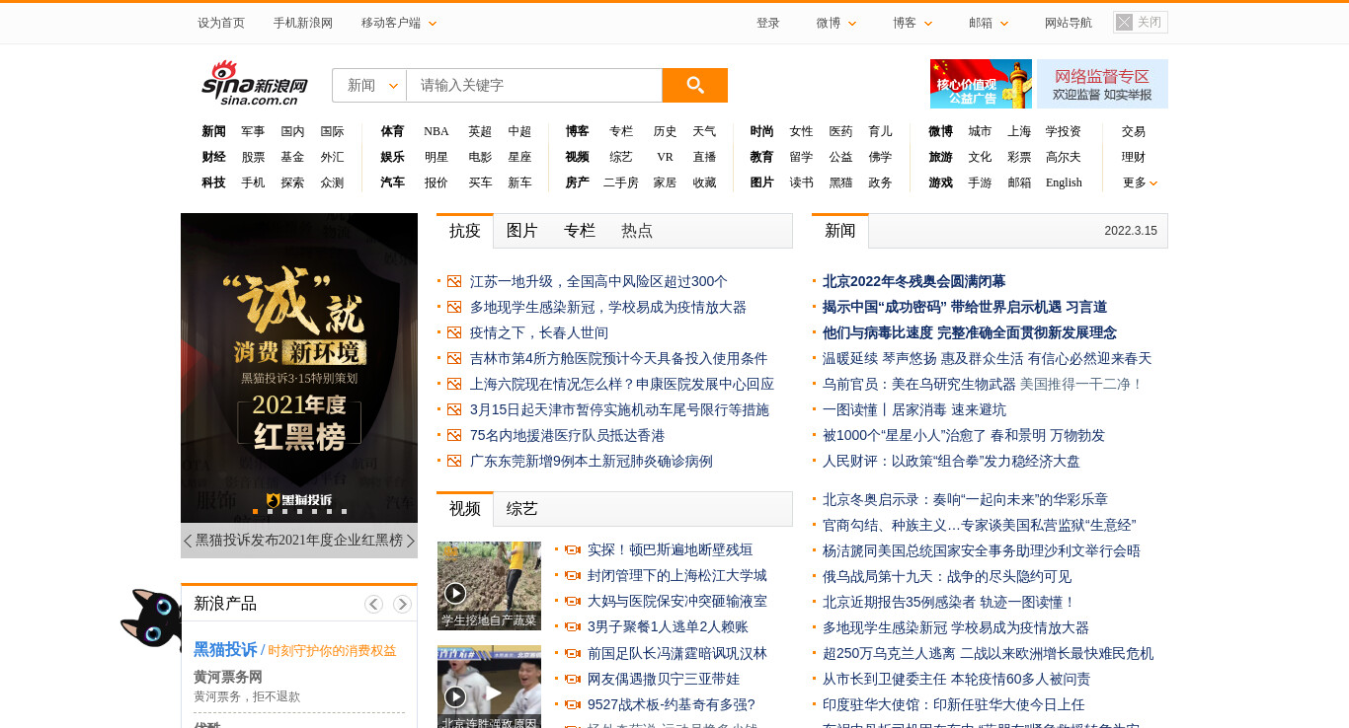Open 黄河票务网 link

coord(228,677)
